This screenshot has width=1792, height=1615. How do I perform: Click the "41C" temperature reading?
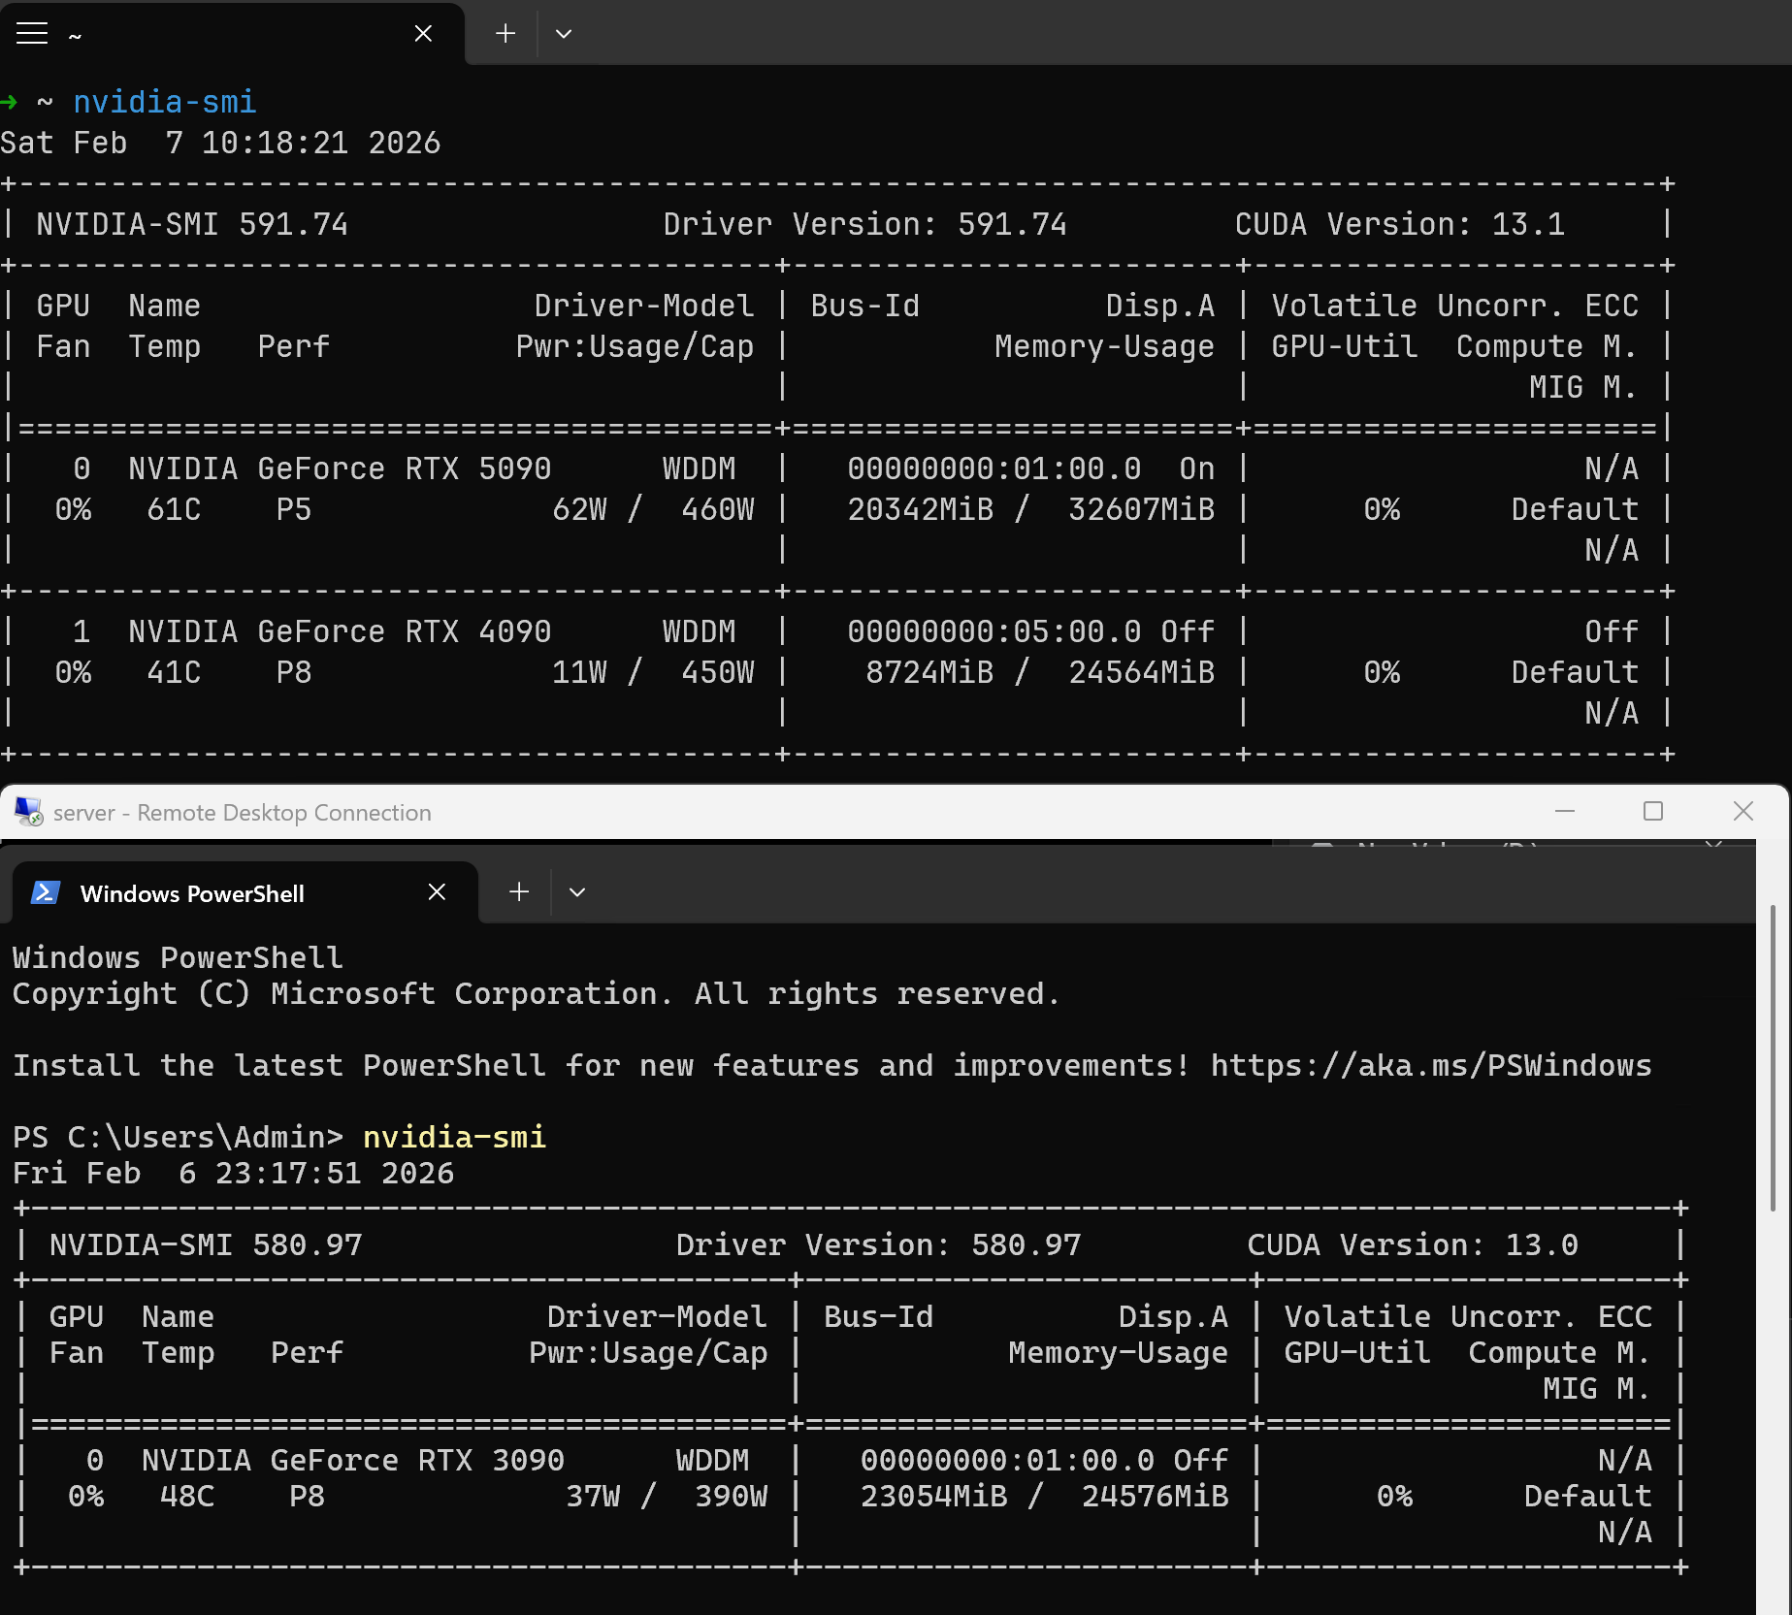point(175,673)
